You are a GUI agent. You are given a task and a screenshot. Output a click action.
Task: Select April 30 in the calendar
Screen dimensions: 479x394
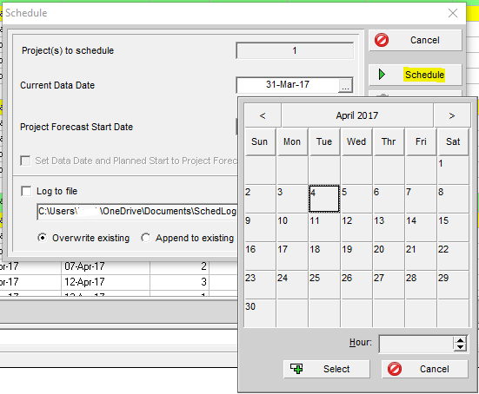point(260,313)
